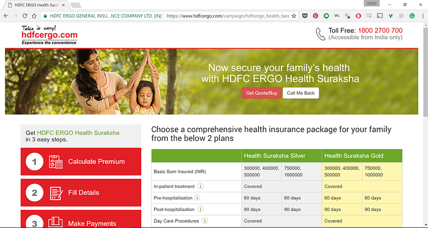
Task: Click the Chrome profile name button
Action: tap(371, 3)
